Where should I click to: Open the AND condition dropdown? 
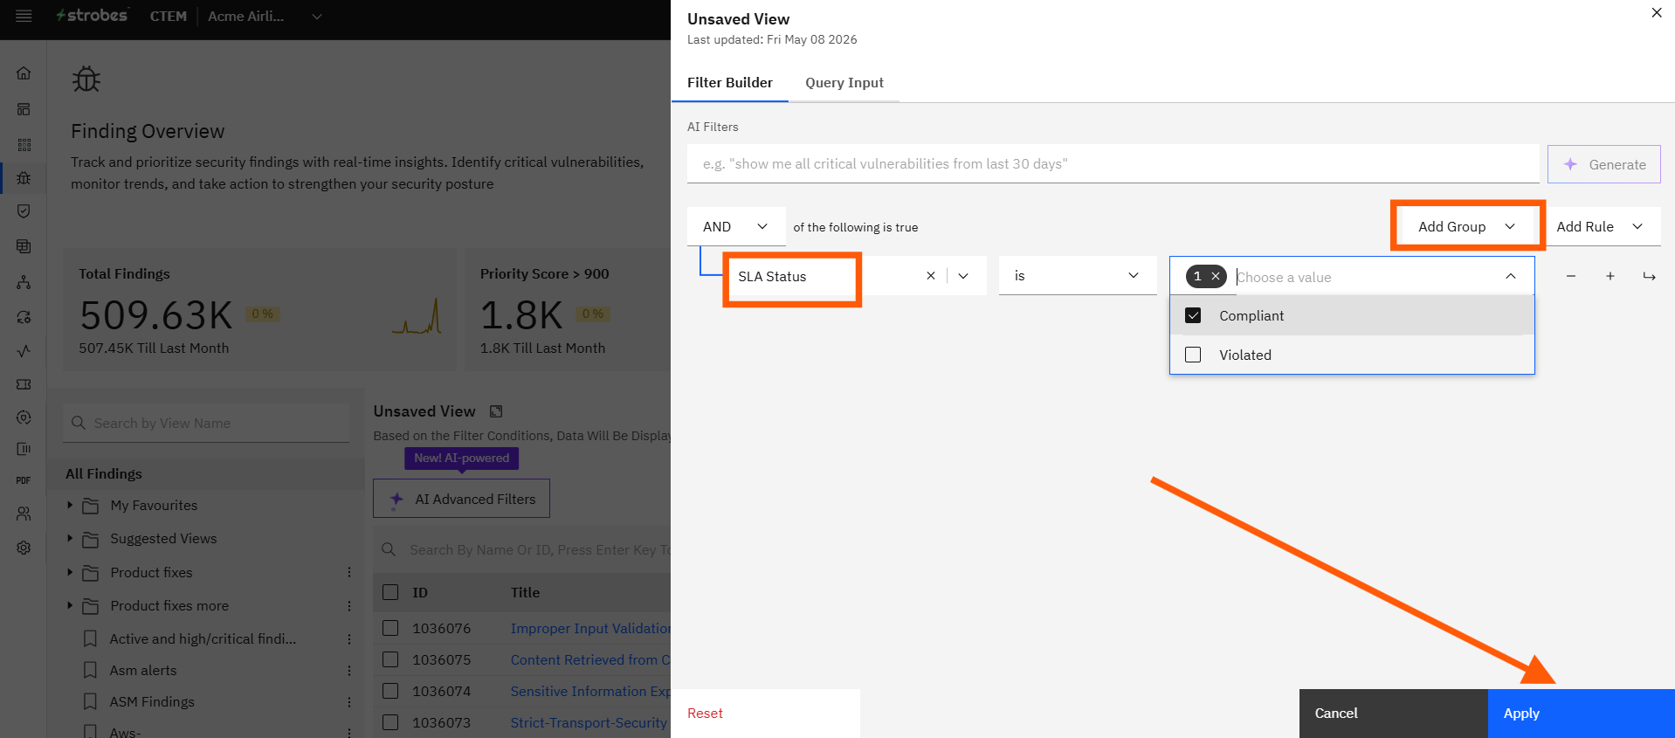pos(735,227)
